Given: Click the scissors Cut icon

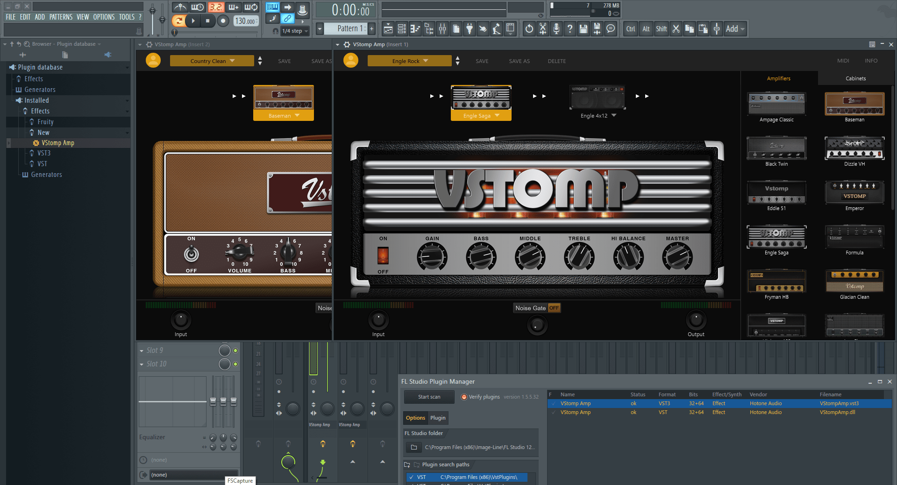Looking at the screenshot, I should point(676,29).
